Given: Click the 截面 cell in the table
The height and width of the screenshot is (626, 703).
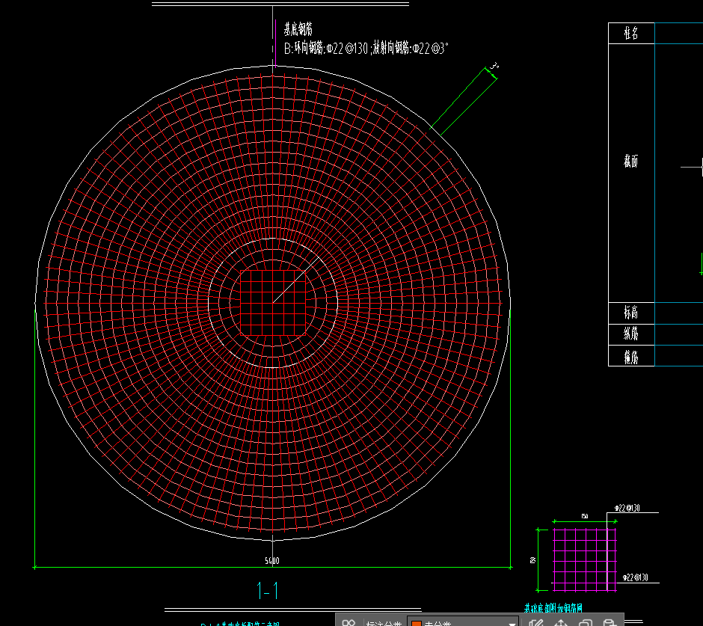Looking at the screenshot, I should click(x=631, y=162).
